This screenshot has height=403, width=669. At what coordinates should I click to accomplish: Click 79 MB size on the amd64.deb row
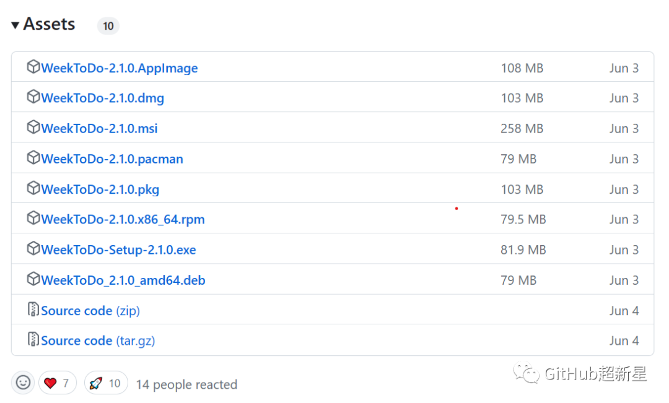click(x=518, y=280)
